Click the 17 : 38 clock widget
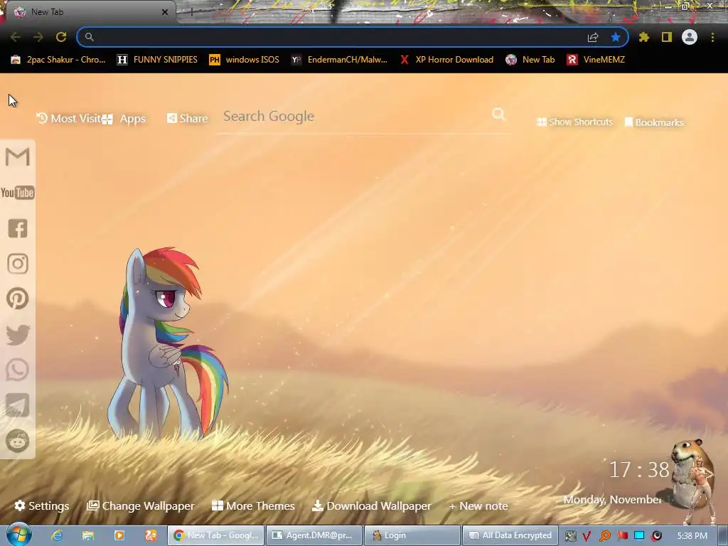The height and width of the screenshot is (546, 728). pyautogui.click(x=639, y=470)
